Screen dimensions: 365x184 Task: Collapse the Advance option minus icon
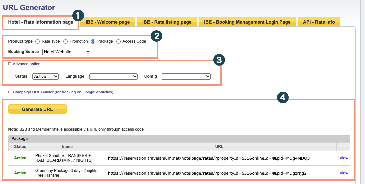point(10,64)
